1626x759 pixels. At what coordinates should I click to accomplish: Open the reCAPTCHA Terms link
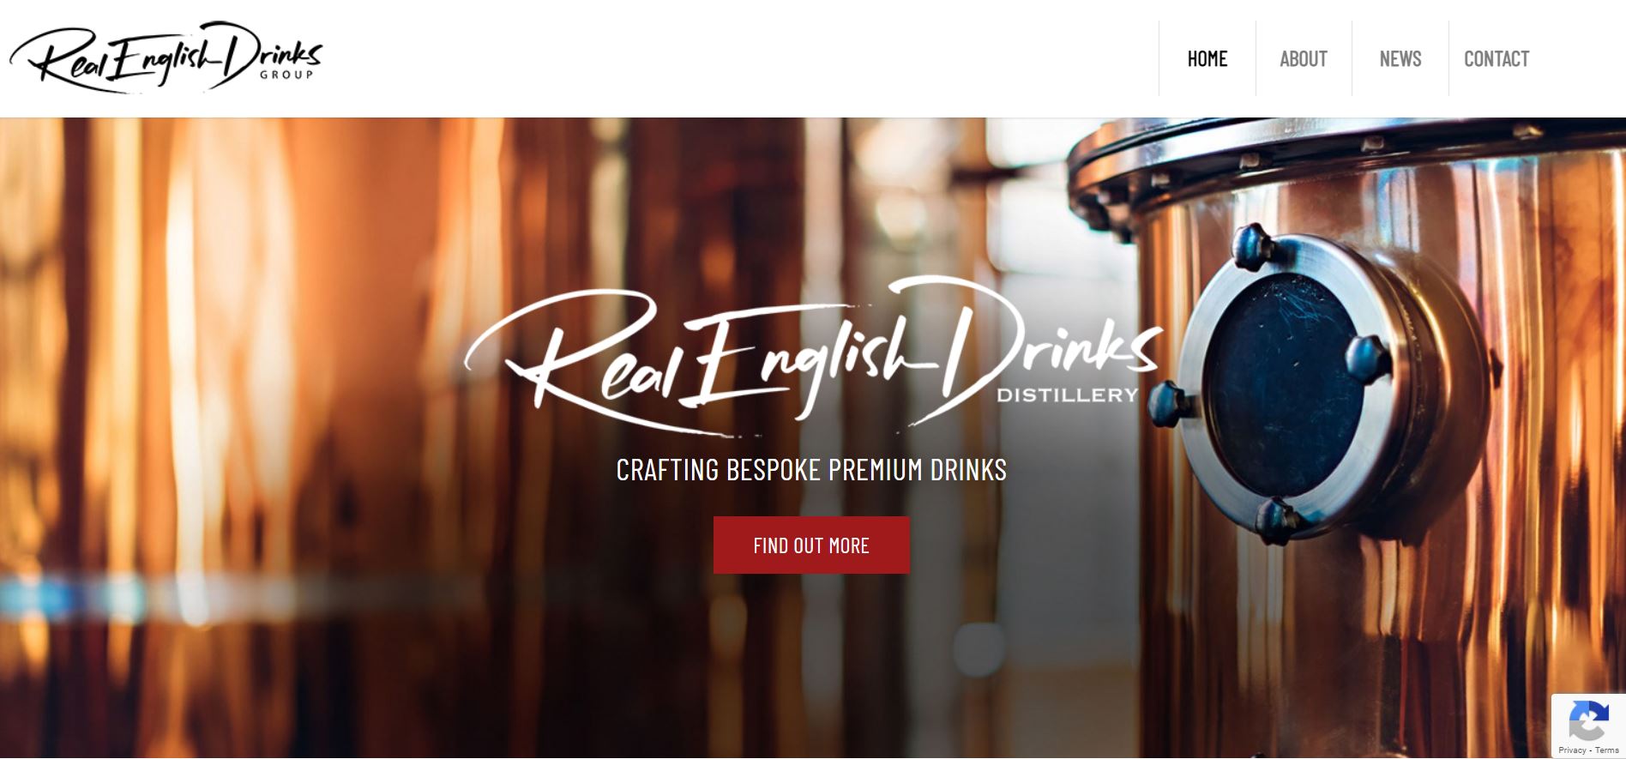click(1607, 750)
